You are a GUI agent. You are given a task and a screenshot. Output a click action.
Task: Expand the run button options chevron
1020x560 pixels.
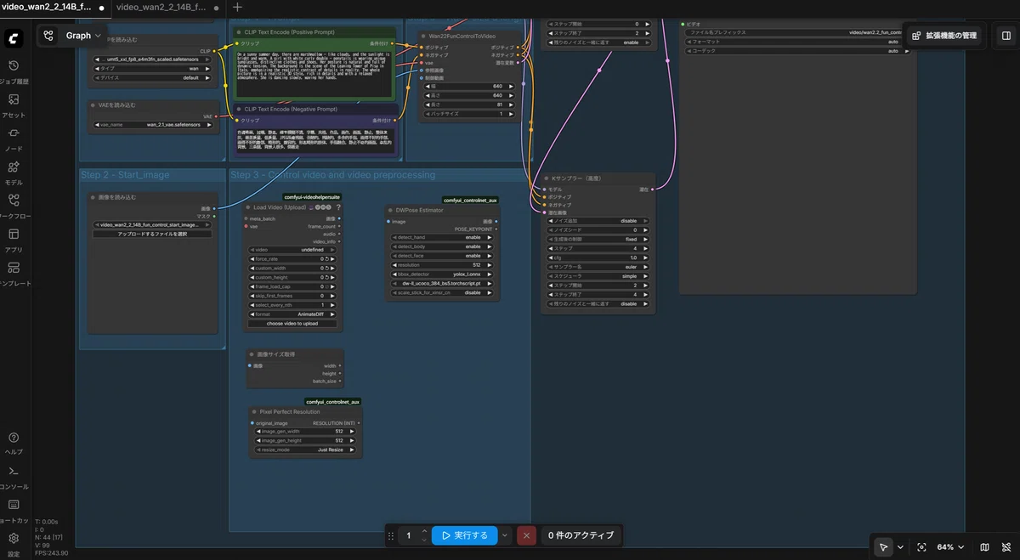tap(505, 535)
